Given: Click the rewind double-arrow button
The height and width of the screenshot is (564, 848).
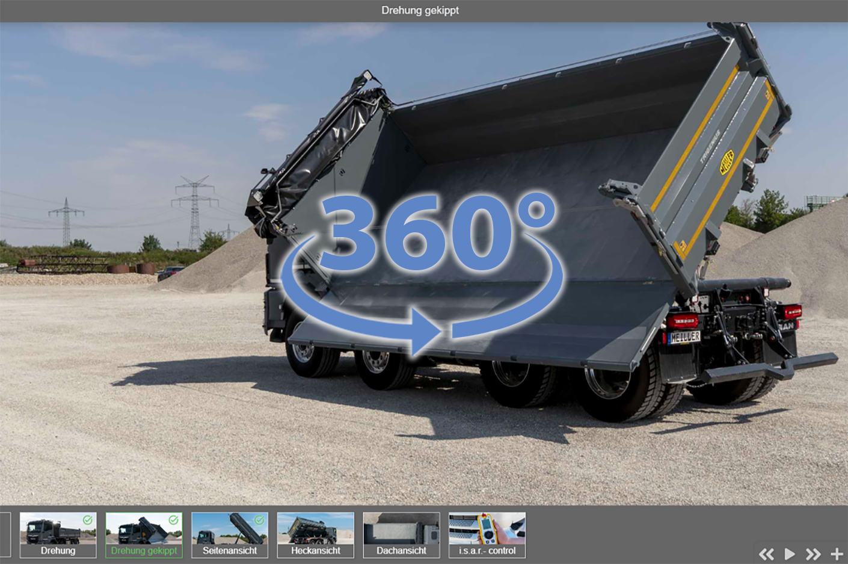Looking at the screenshot, I should click(x=766, y=554).
